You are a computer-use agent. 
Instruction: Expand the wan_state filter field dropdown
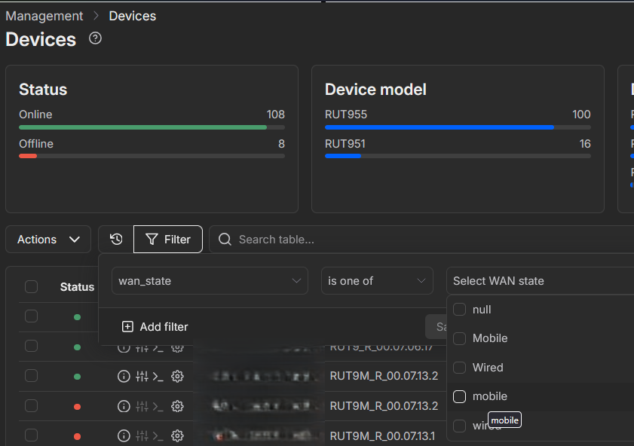click(210, 281)
